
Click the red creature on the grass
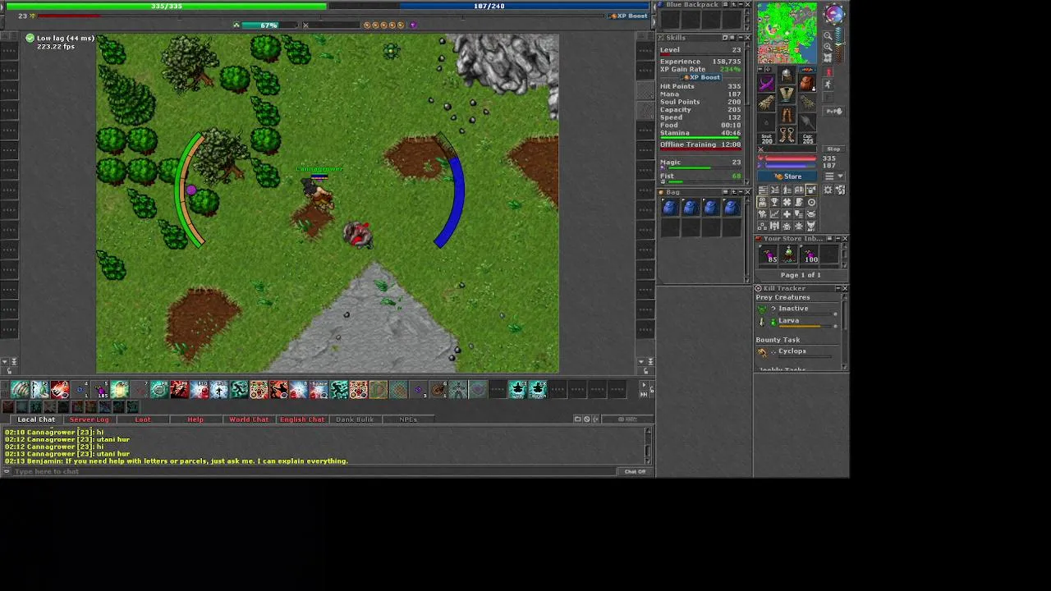358,235
